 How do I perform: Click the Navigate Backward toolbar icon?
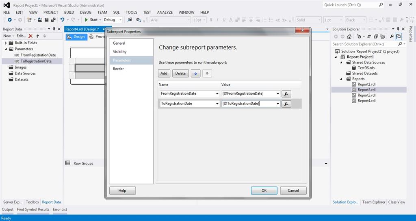10,20
